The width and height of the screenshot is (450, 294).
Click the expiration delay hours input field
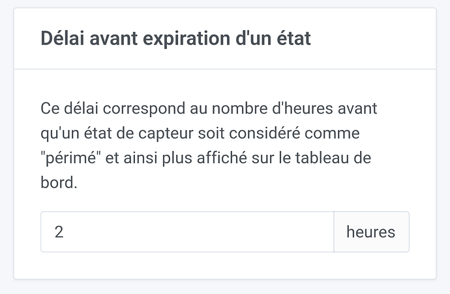coord(187,232)
